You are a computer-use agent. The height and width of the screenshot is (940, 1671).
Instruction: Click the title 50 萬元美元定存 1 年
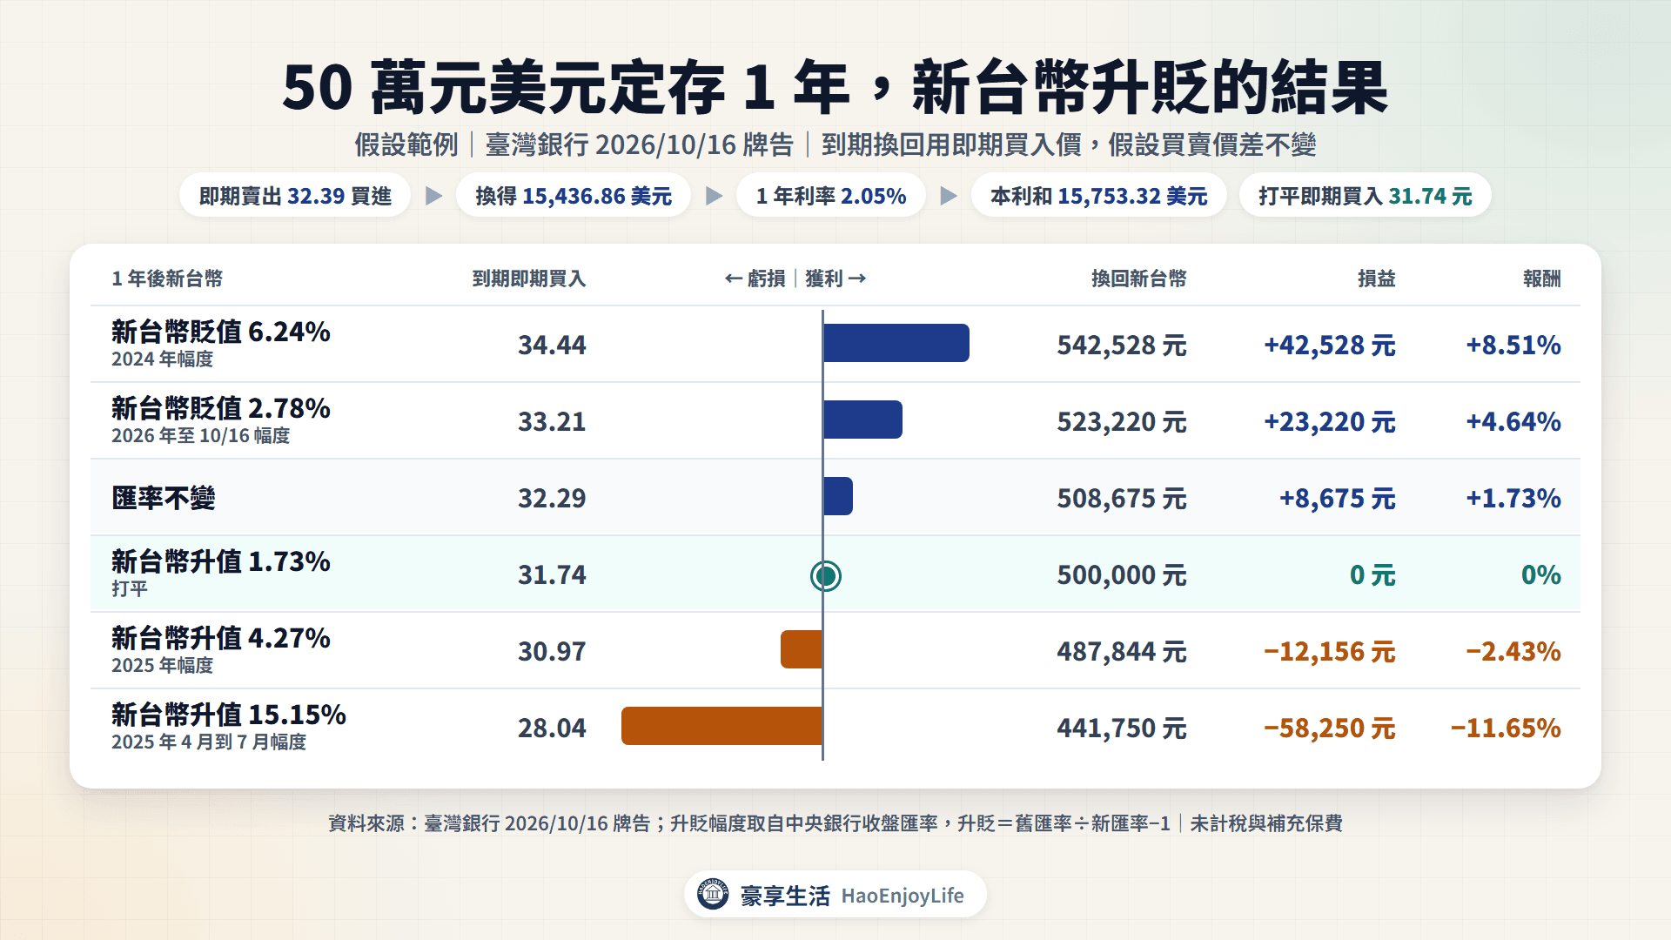566,88
